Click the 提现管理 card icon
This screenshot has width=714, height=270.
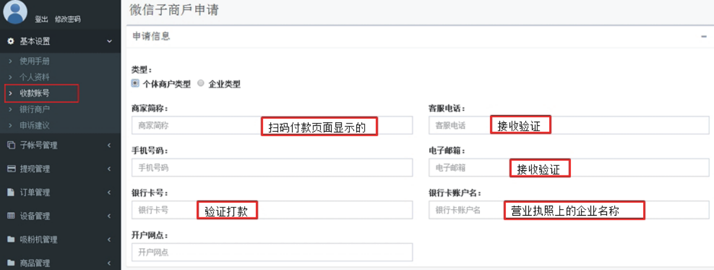(x=11, y=169)
